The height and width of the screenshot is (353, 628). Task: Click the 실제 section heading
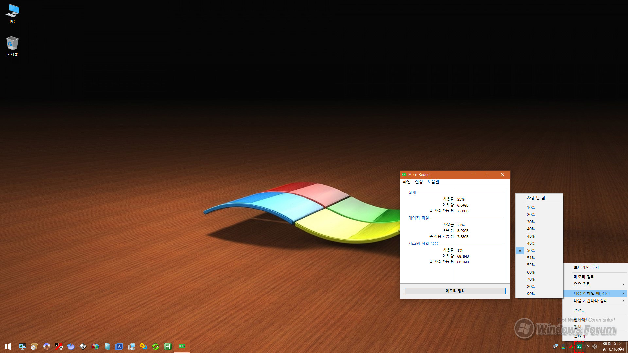412,193
